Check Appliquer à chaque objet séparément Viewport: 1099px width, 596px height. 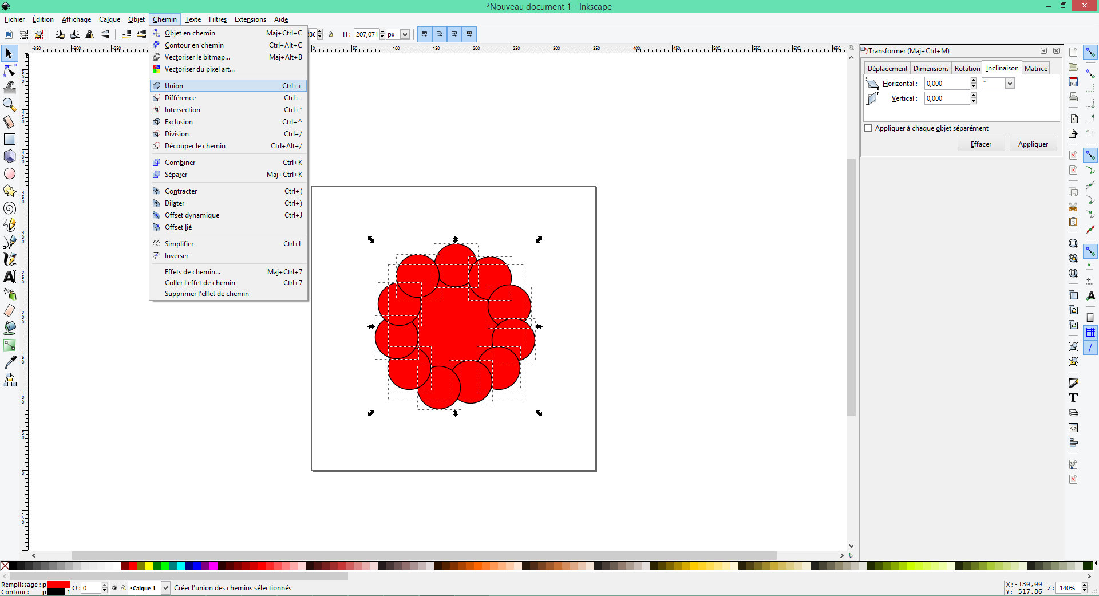868,128
